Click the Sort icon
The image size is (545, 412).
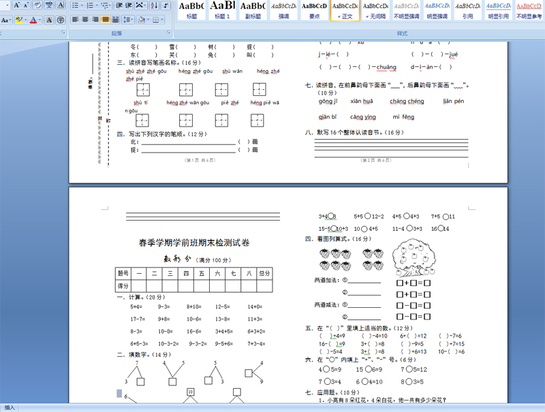point(155,5)
